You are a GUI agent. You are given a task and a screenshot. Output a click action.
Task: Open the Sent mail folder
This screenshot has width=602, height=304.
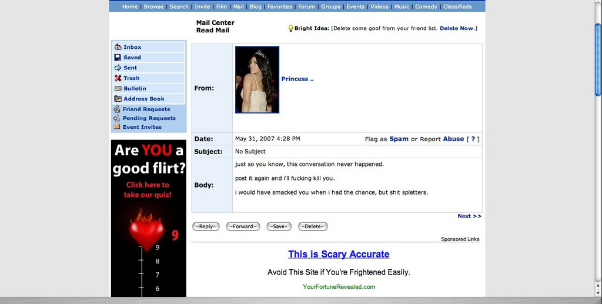tap(130, 68)
